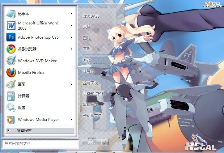This screenshot has height=153, width=224.
Task: Open 设备和打印机 devices and printers
Action: 94,94
